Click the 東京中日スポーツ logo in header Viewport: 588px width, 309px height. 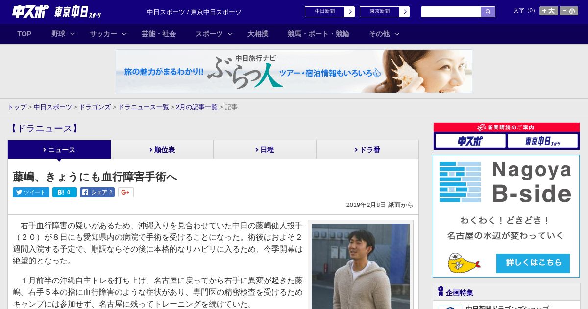coord(78,12)
